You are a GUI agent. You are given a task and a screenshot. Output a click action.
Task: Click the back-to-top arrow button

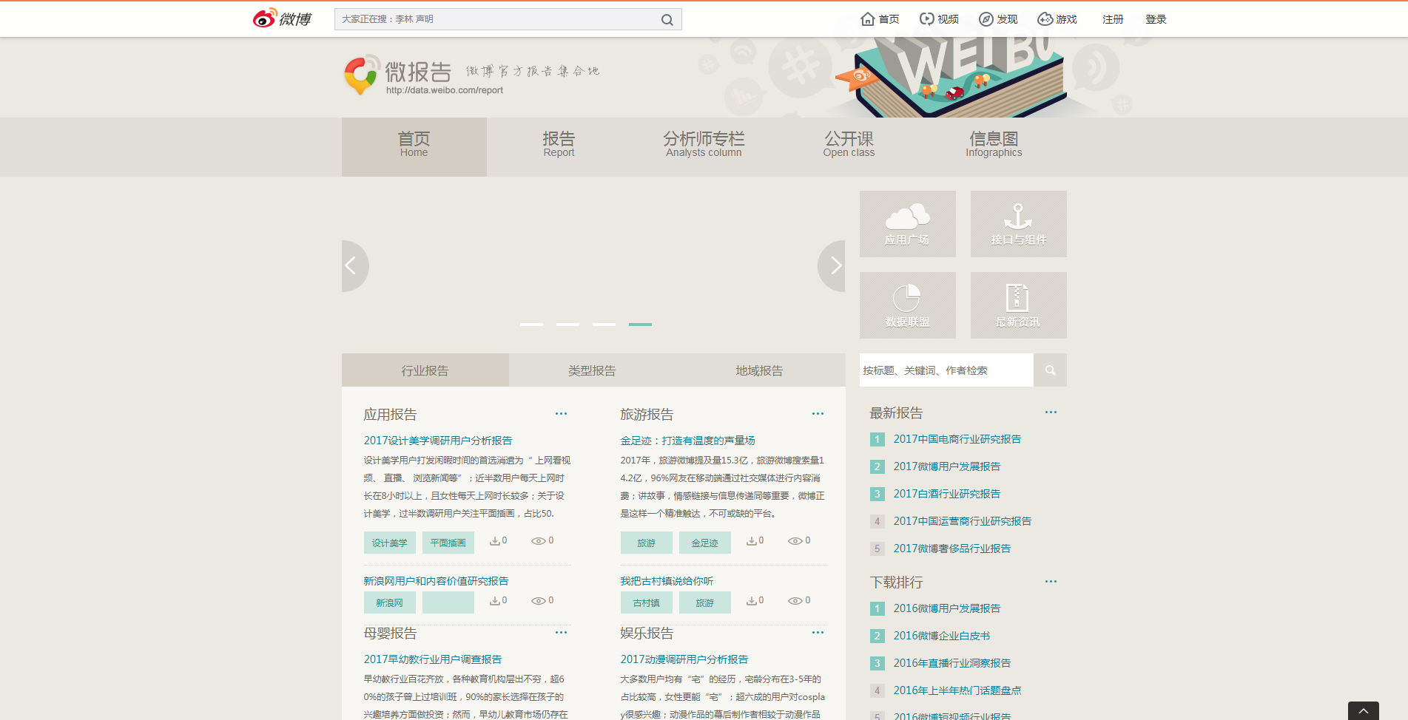1364,710
